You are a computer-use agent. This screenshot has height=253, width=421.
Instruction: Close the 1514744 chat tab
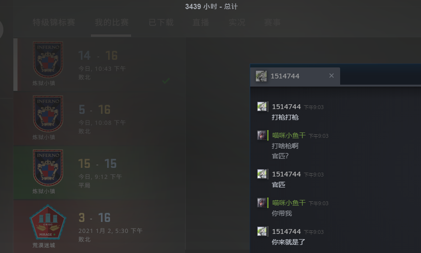tap(332, 76)
